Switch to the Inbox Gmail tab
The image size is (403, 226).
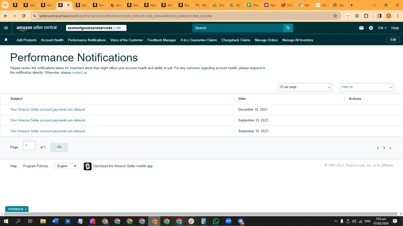tap(202, 5)
